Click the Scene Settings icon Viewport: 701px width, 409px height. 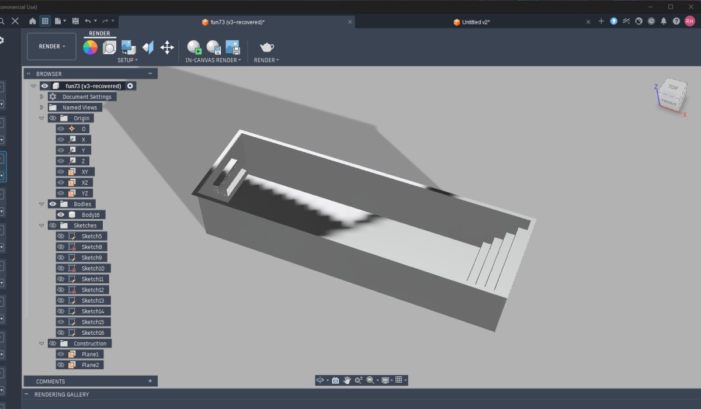[x=109, y=47]
